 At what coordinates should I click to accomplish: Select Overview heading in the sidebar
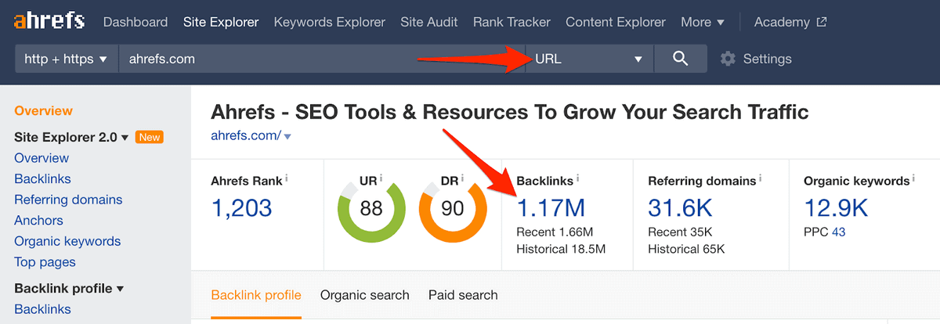pyautogui.click(x=43, y=111)
